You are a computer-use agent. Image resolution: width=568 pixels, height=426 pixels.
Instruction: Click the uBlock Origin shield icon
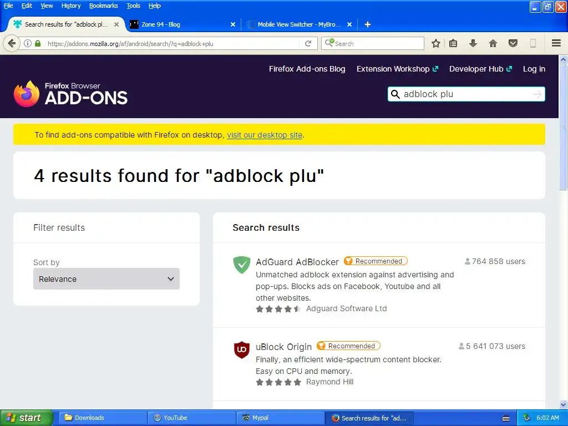point(242,349)
